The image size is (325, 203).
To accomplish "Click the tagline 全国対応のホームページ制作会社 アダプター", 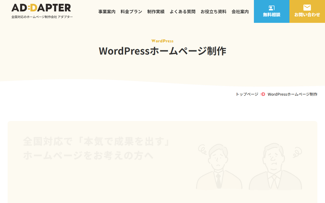I will [x=42, y=17].
